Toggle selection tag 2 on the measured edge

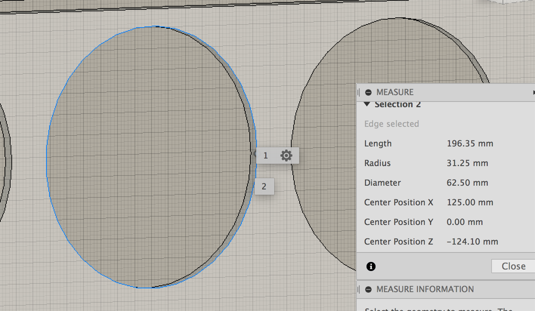point(264,186)
